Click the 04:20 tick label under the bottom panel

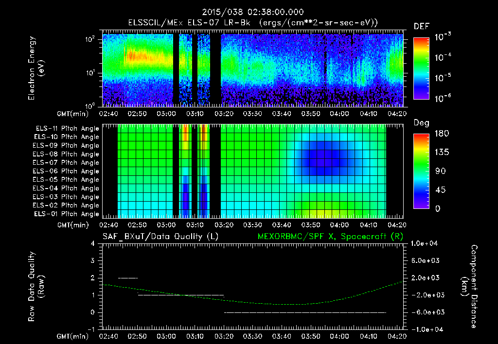[397, 336]
